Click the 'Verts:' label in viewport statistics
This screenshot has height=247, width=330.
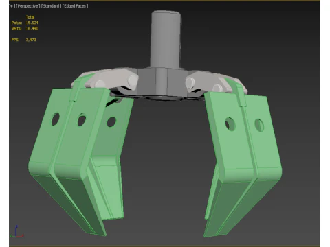16,29
